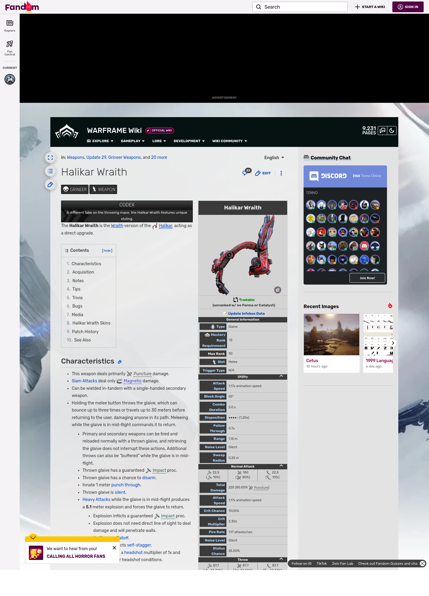
Task: Go to Trivia in Contents
Action: (x=77, y=298)
